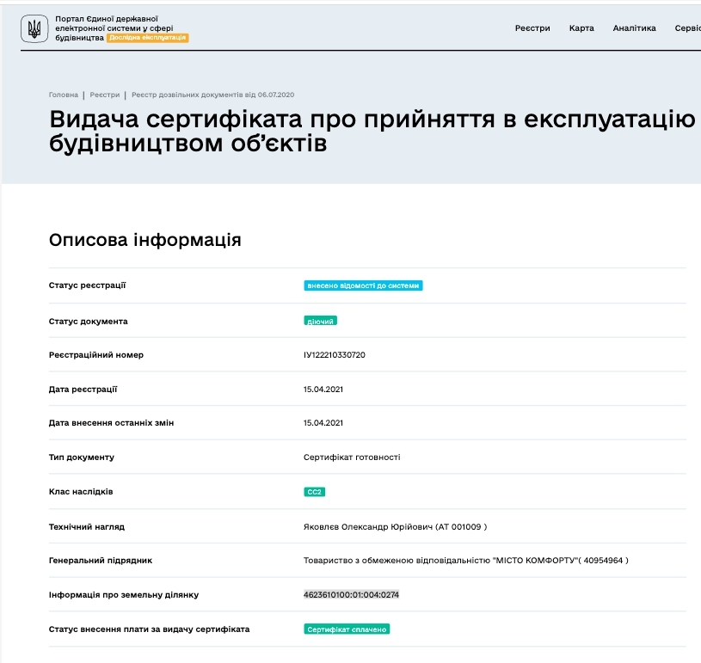Select the name Яковлєв Олександр Юрійович

368,526
